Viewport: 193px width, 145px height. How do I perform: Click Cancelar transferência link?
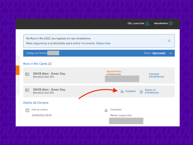tap(156, 75)
